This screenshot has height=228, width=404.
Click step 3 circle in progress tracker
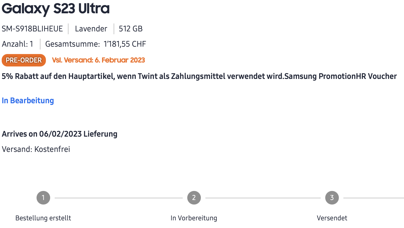pos(332,198)
